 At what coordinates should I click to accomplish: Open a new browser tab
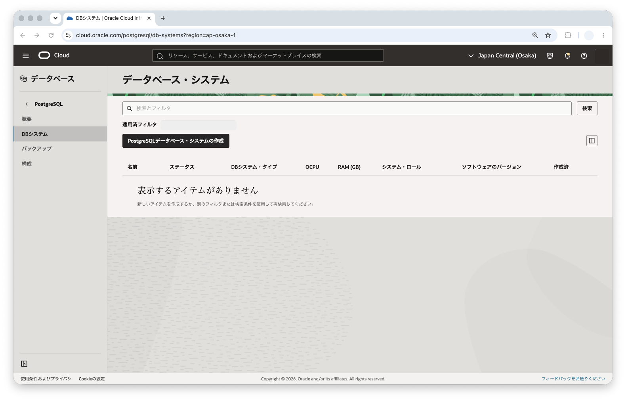[163, 18]
